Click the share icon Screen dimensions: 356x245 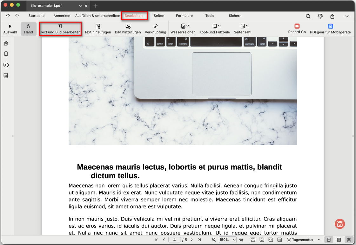(332, 16)
